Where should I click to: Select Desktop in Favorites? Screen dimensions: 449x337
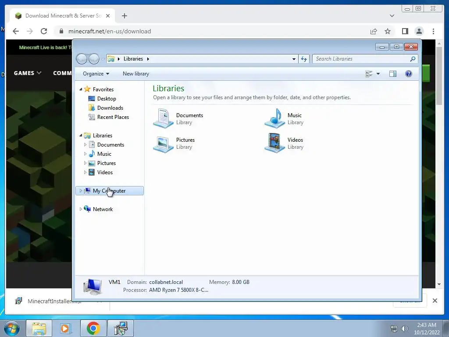click(x=107, y=99)
